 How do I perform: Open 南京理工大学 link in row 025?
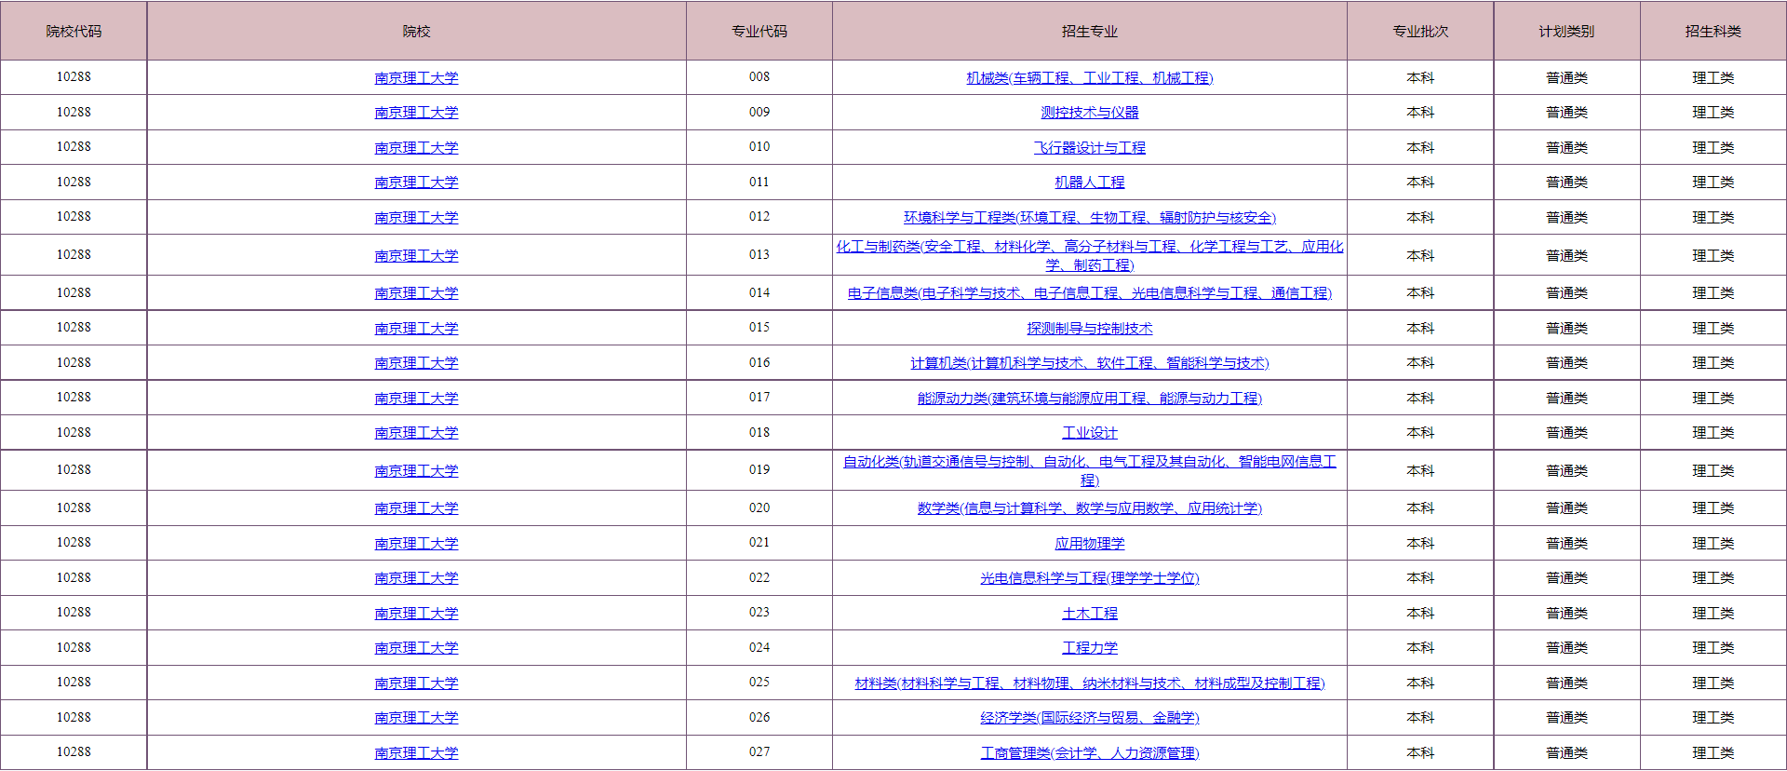[x=416, y=683]
